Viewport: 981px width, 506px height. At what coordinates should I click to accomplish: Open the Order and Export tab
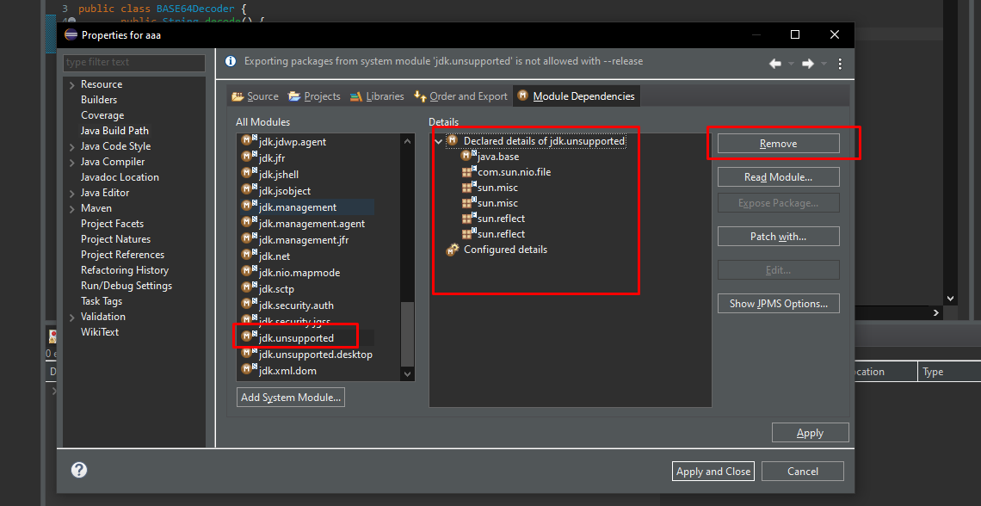(x=461, y=96)
